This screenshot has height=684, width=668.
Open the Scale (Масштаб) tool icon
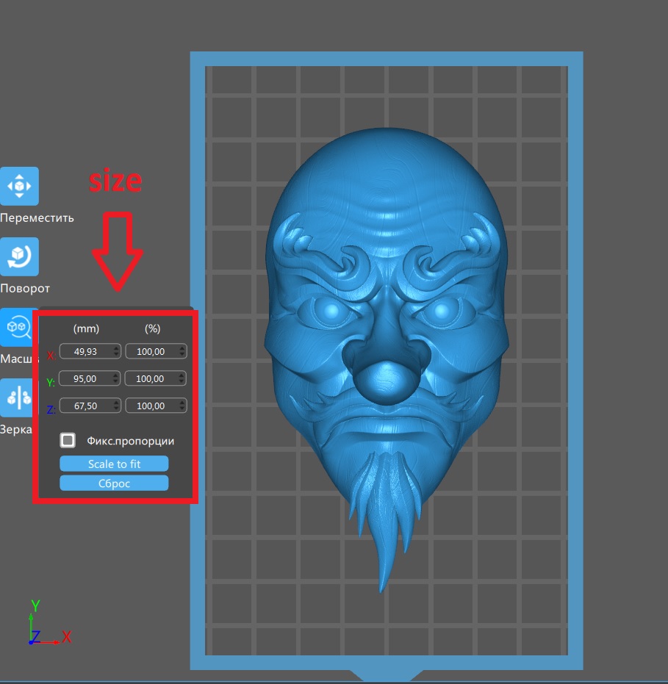19,326
